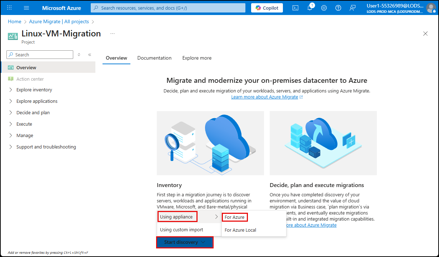Select For Azure in the submenu
439x257 pixels.
coord(235,217)
